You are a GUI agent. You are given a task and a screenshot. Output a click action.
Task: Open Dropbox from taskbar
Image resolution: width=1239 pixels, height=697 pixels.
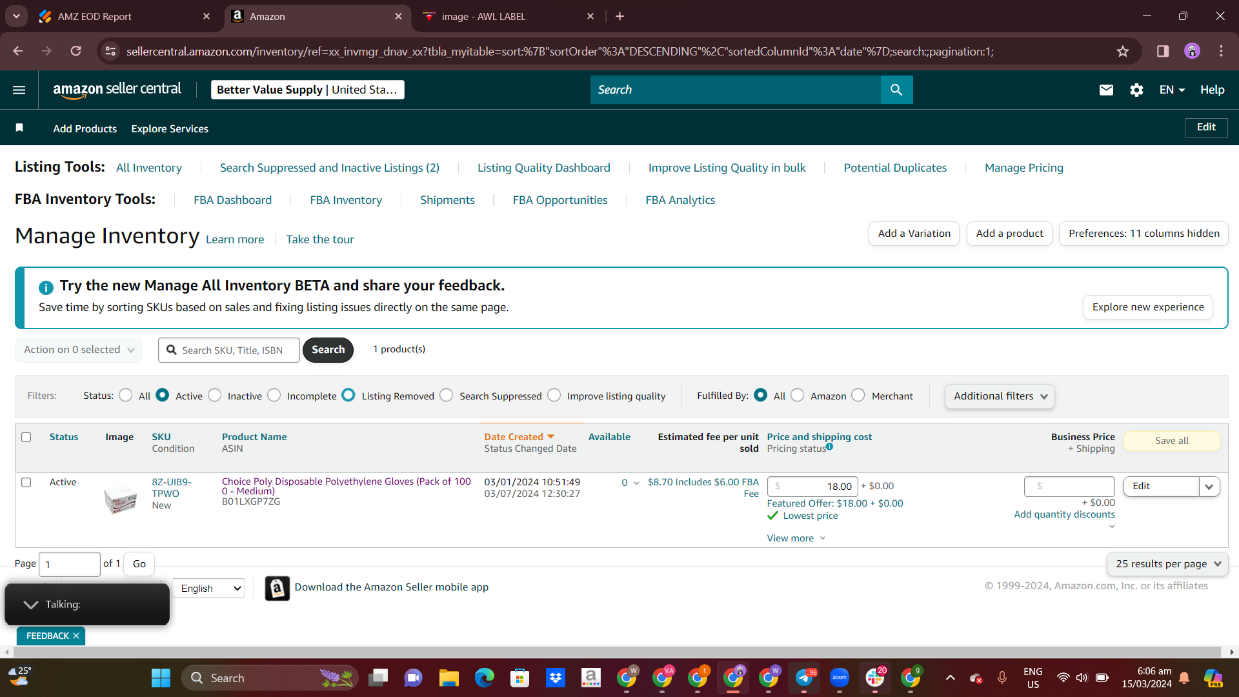point(555,678)
